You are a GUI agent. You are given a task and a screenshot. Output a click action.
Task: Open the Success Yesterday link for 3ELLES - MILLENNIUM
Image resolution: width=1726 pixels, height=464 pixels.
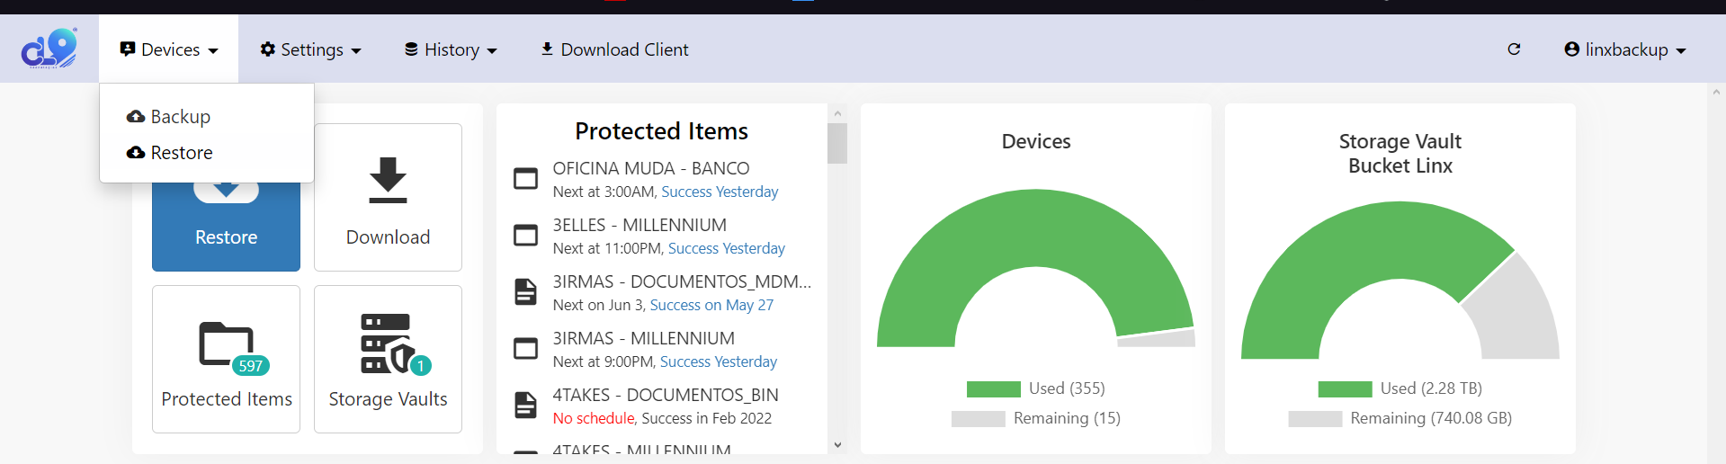(x=727, y=248)
